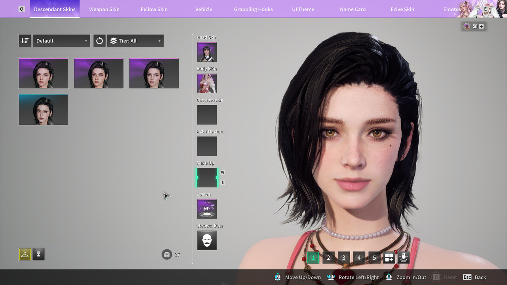Viewport: 507px width, 285px height.
Task: Click the hanger wardrobe icon
Action: pos(25,255)
